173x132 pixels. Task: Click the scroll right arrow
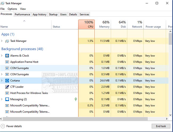pyautogui.click(x=167, y=119)
